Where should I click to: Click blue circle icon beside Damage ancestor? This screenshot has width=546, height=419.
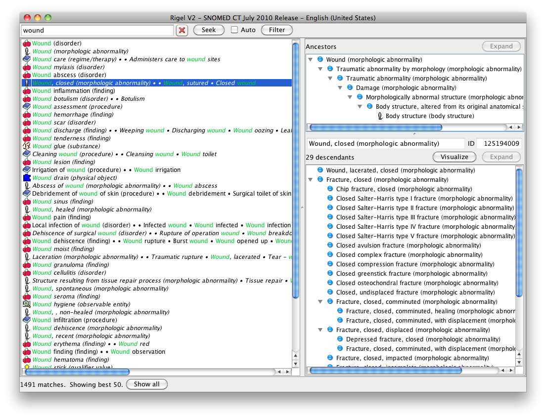(x=350, y=87)
